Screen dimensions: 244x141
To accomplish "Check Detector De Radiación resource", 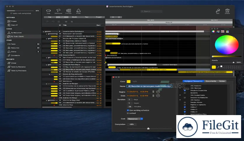I will point(185,98).
